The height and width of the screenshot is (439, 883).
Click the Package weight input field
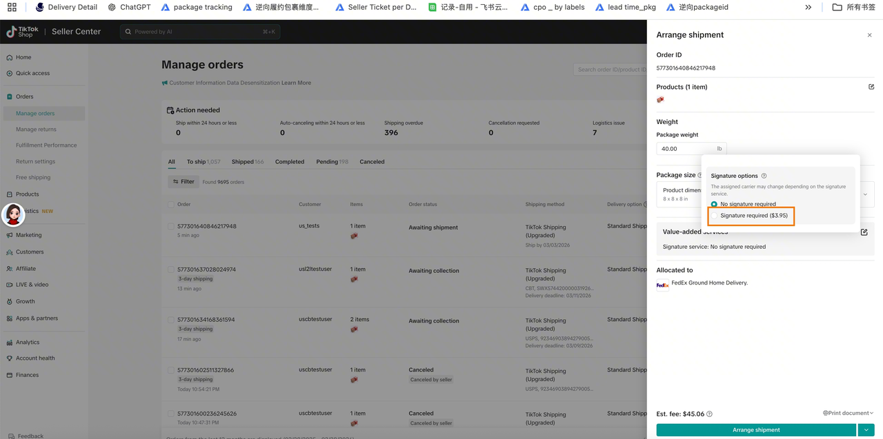point(686,149)
